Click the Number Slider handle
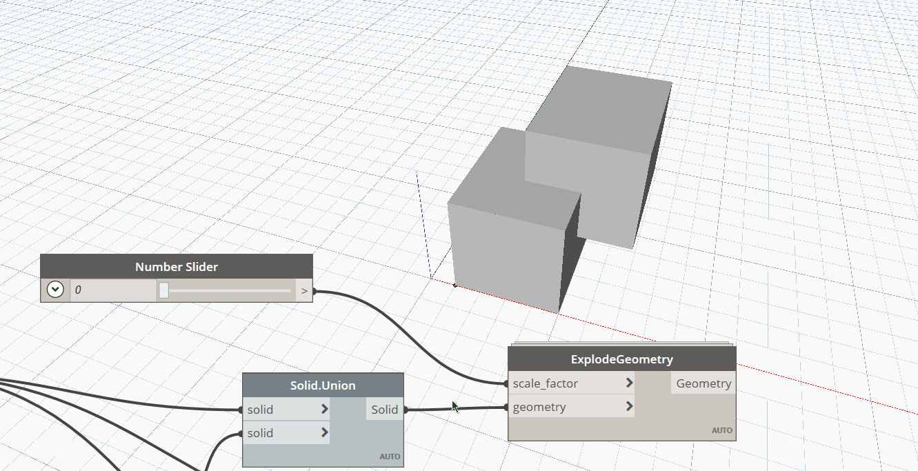This screenshot has height=471, width=918. (163, 290)
